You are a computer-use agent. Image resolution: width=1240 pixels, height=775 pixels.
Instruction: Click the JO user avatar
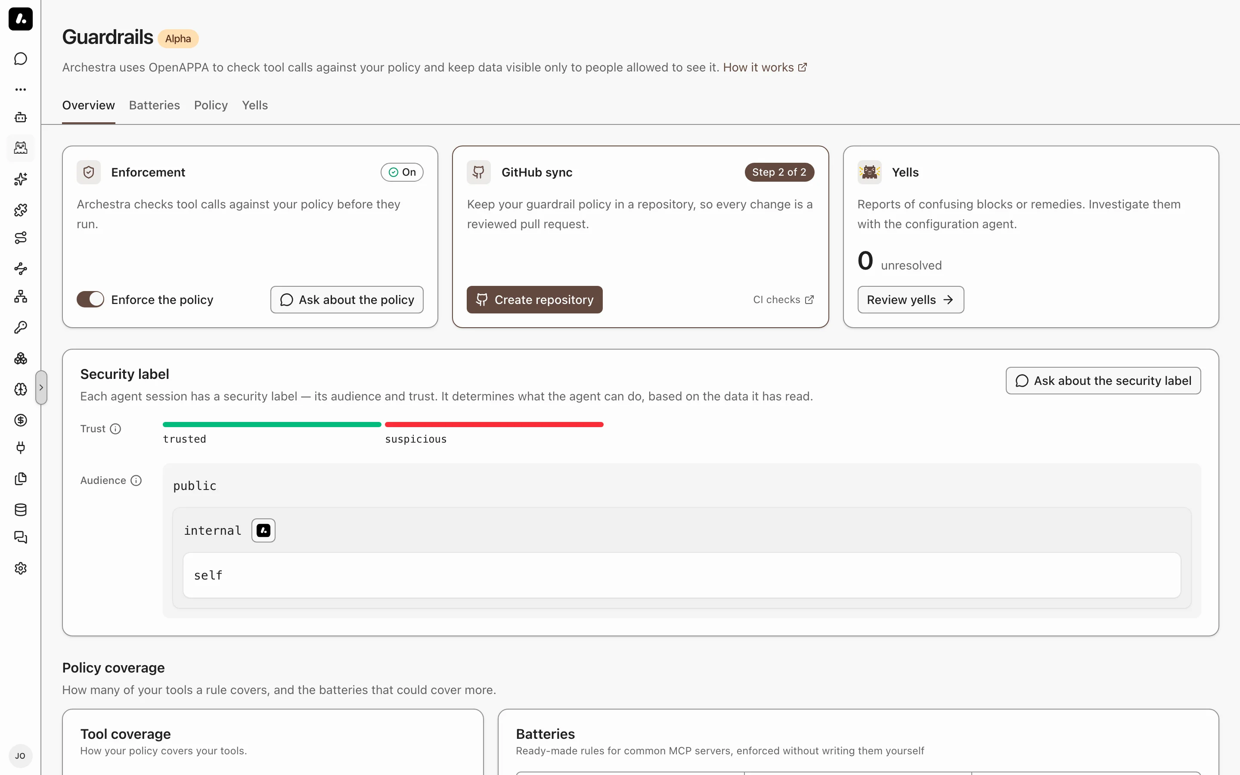click(21, 756)
